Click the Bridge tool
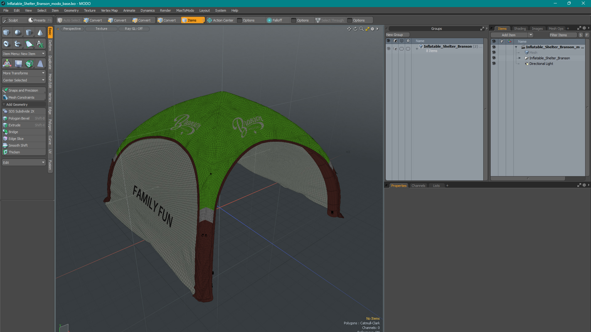This screenshot has height=332, width=591. [x=24, y=132]
